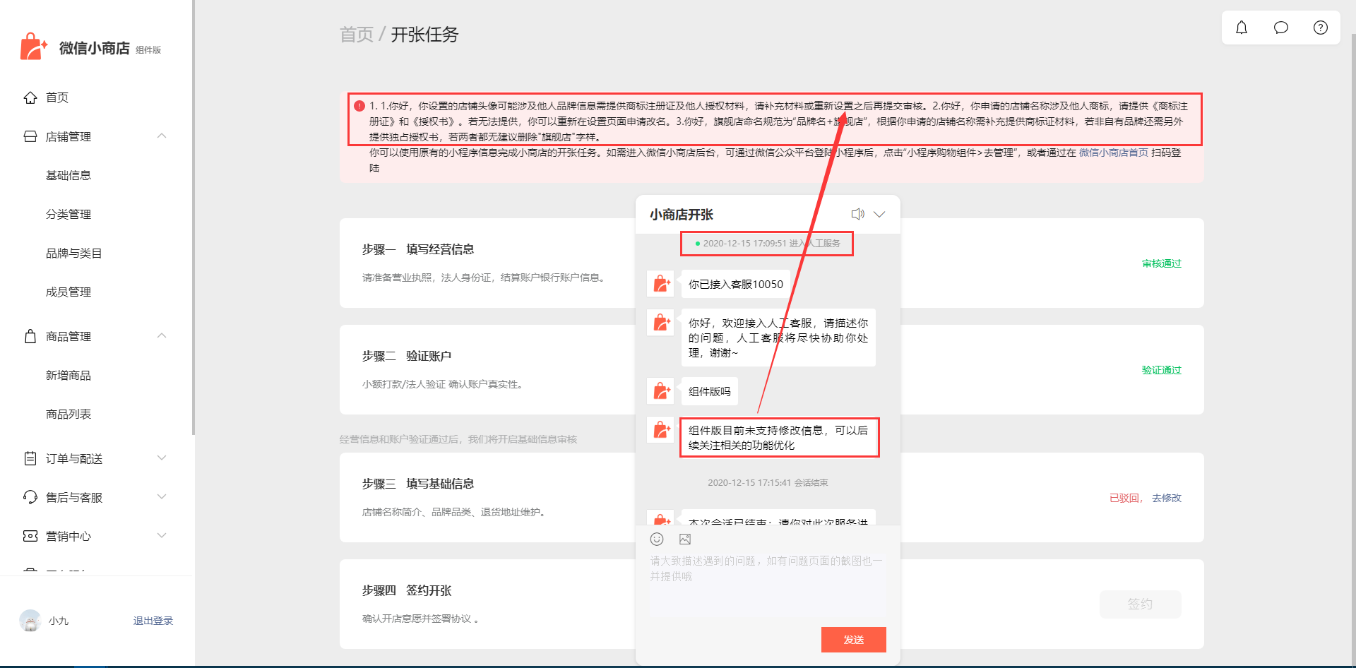Click the store icon beside 店铺管理
The width and height of the screenshot is (1356, 668).
(30, 136)
